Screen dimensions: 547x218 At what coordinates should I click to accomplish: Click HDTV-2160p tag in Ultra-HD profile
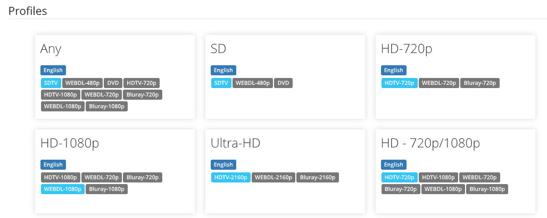point(231,178)
